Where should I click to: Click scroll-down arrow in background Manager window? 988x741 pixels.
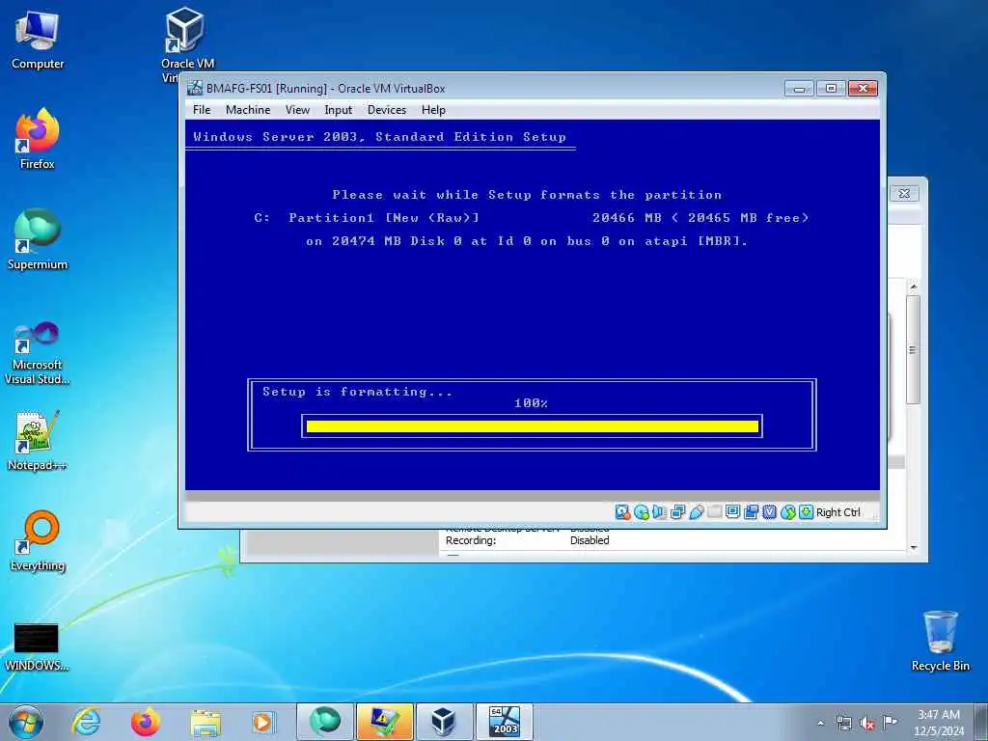(914, 548)
